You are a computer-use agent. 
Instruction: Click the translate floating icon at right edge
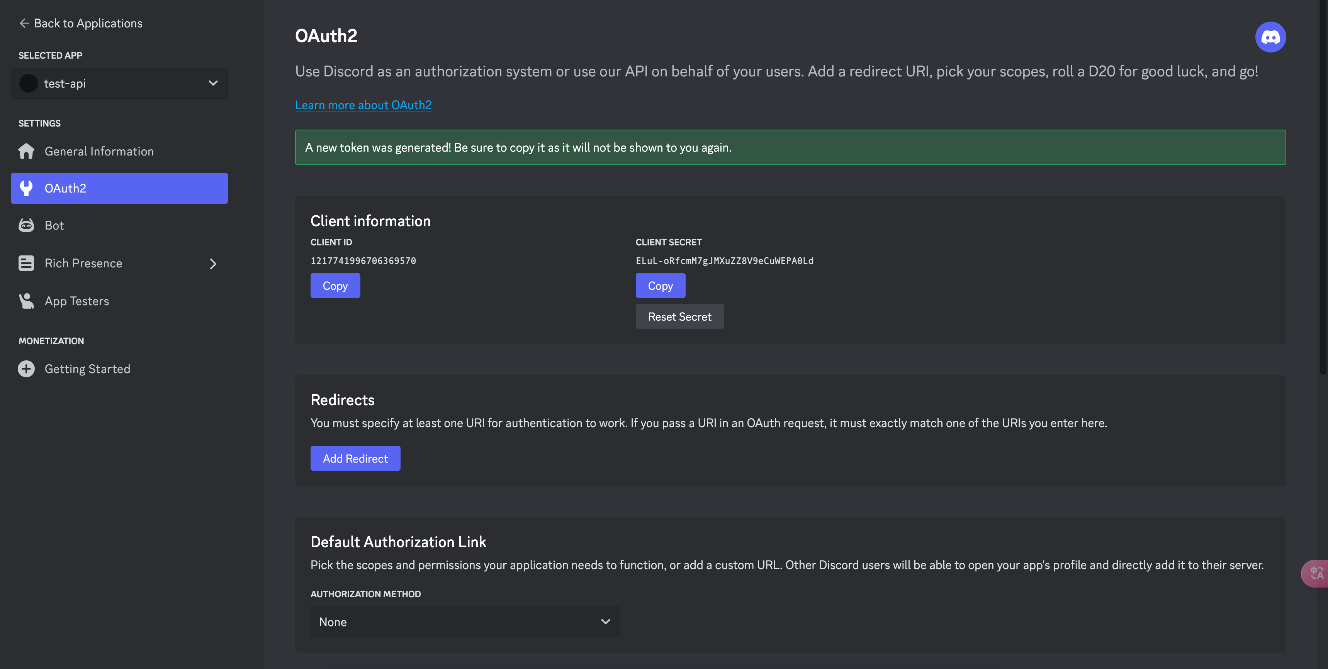tap(1316, 573)
